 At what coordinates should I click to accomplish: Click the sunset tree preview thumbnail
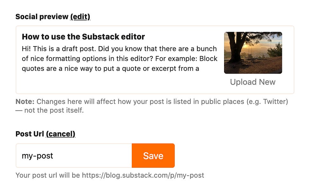tap(253, 52)
